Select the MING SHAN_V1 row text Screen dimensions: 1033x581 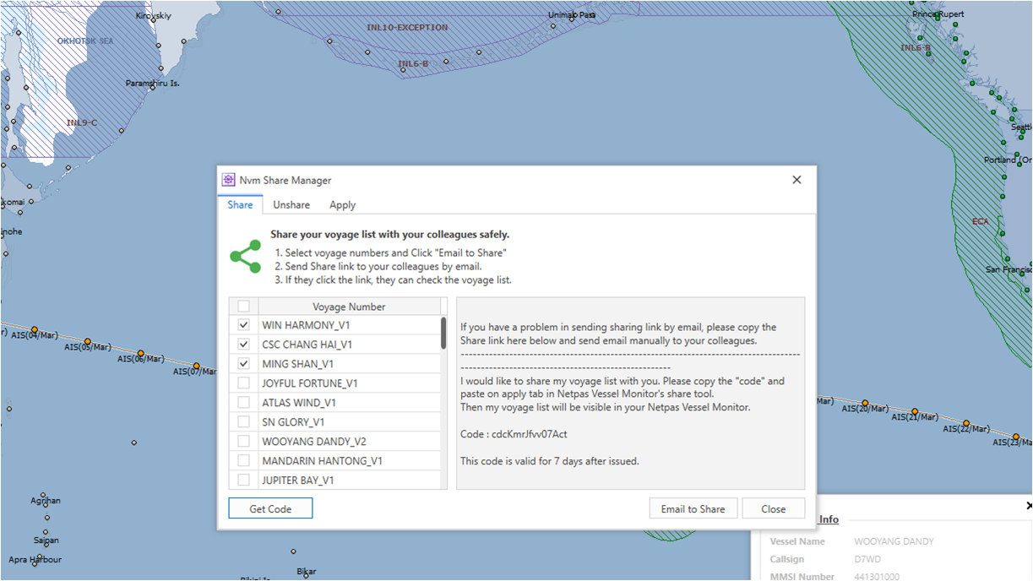[x=298, y=364]
